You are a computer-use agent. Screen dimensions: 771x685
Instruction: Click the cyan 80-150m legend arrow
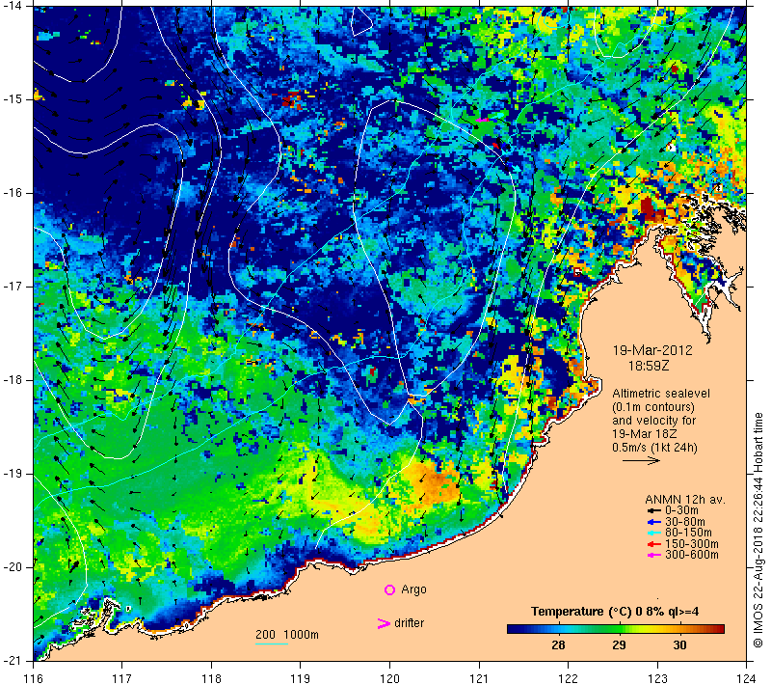pos(653,533)
